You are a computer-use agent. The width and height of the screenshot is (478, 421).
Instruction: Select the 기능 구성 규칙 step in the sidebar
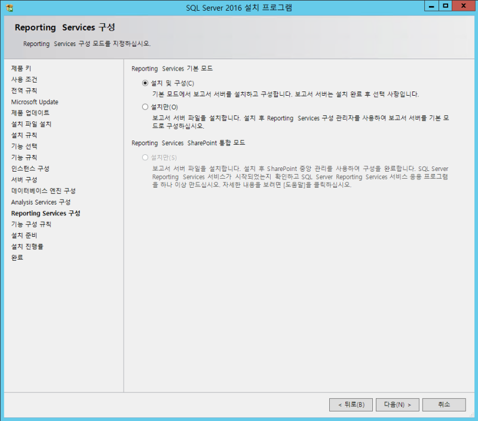coord(31,224)
